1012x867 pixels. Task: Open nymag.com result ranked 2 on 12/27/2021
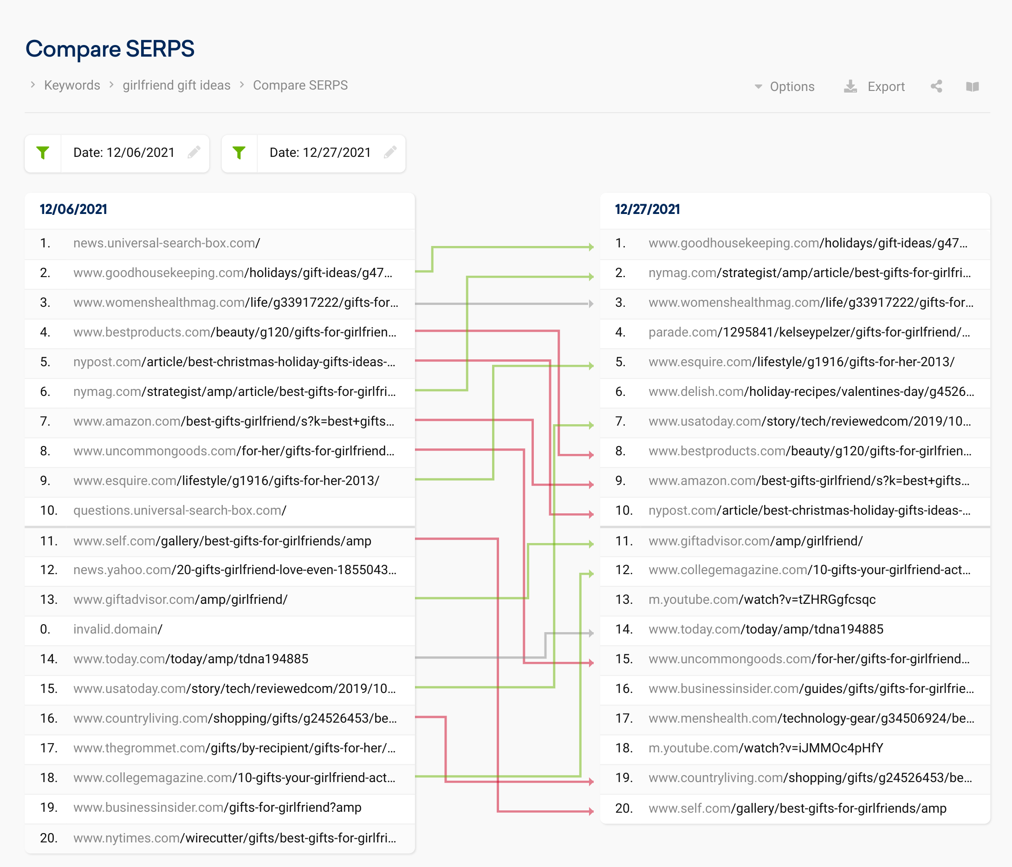810,272
